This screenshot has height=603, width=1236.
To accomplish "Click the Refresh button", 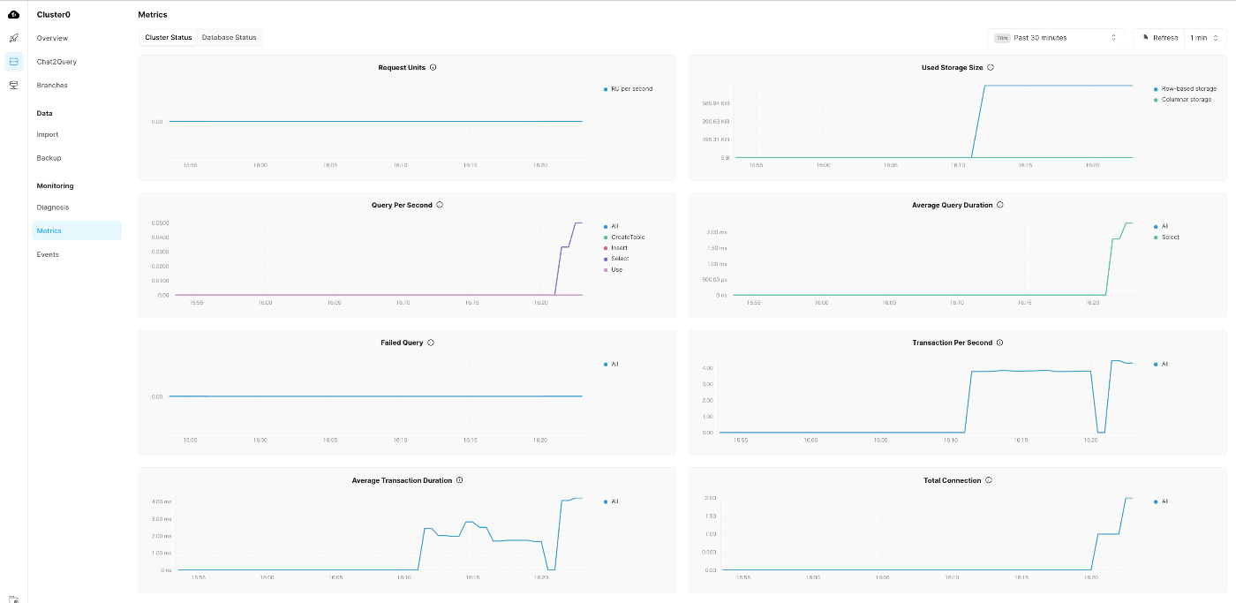I will coord(1159,38).
